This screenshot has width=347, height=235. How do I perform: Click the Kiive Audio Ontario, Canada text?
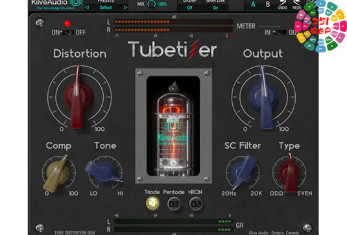[274, 233]
